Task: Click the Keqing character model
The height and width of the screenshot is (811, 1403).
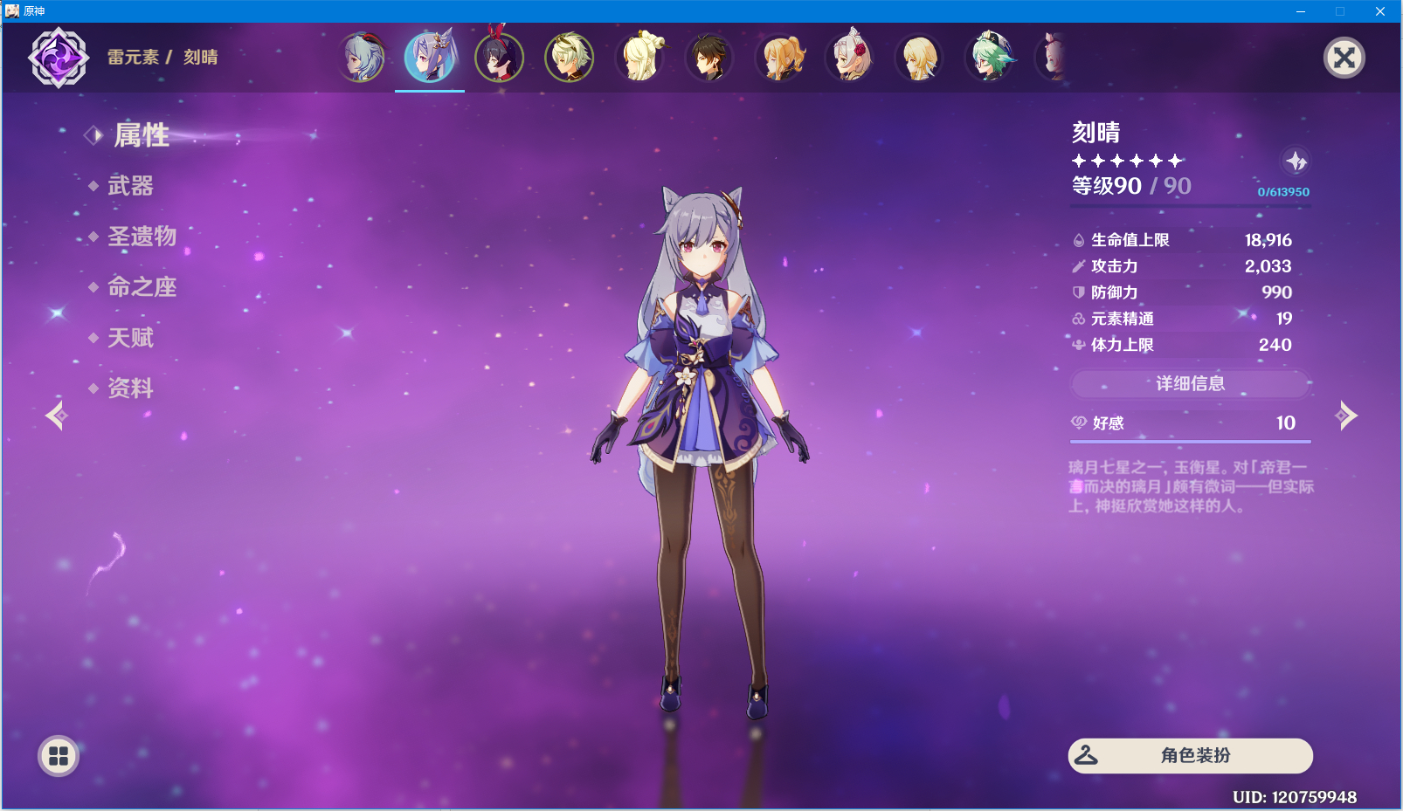Action: [700, 454]
